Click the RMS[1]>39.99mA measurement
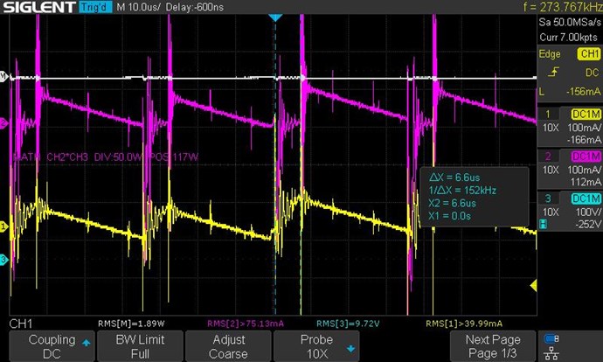Screen dimensions: 603x362 pos(464,324)
